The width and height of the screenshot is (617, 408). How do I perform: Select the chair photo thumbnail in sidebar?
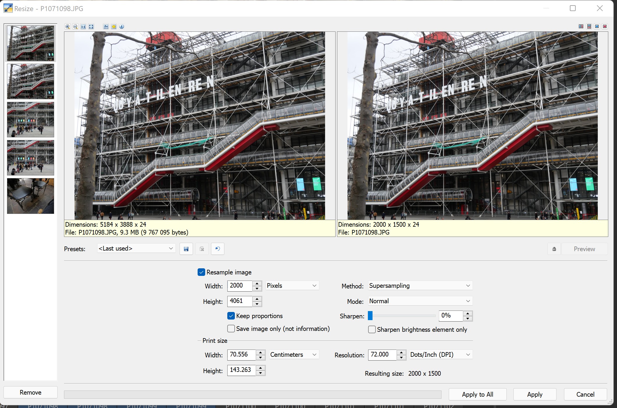pos(31,196)
